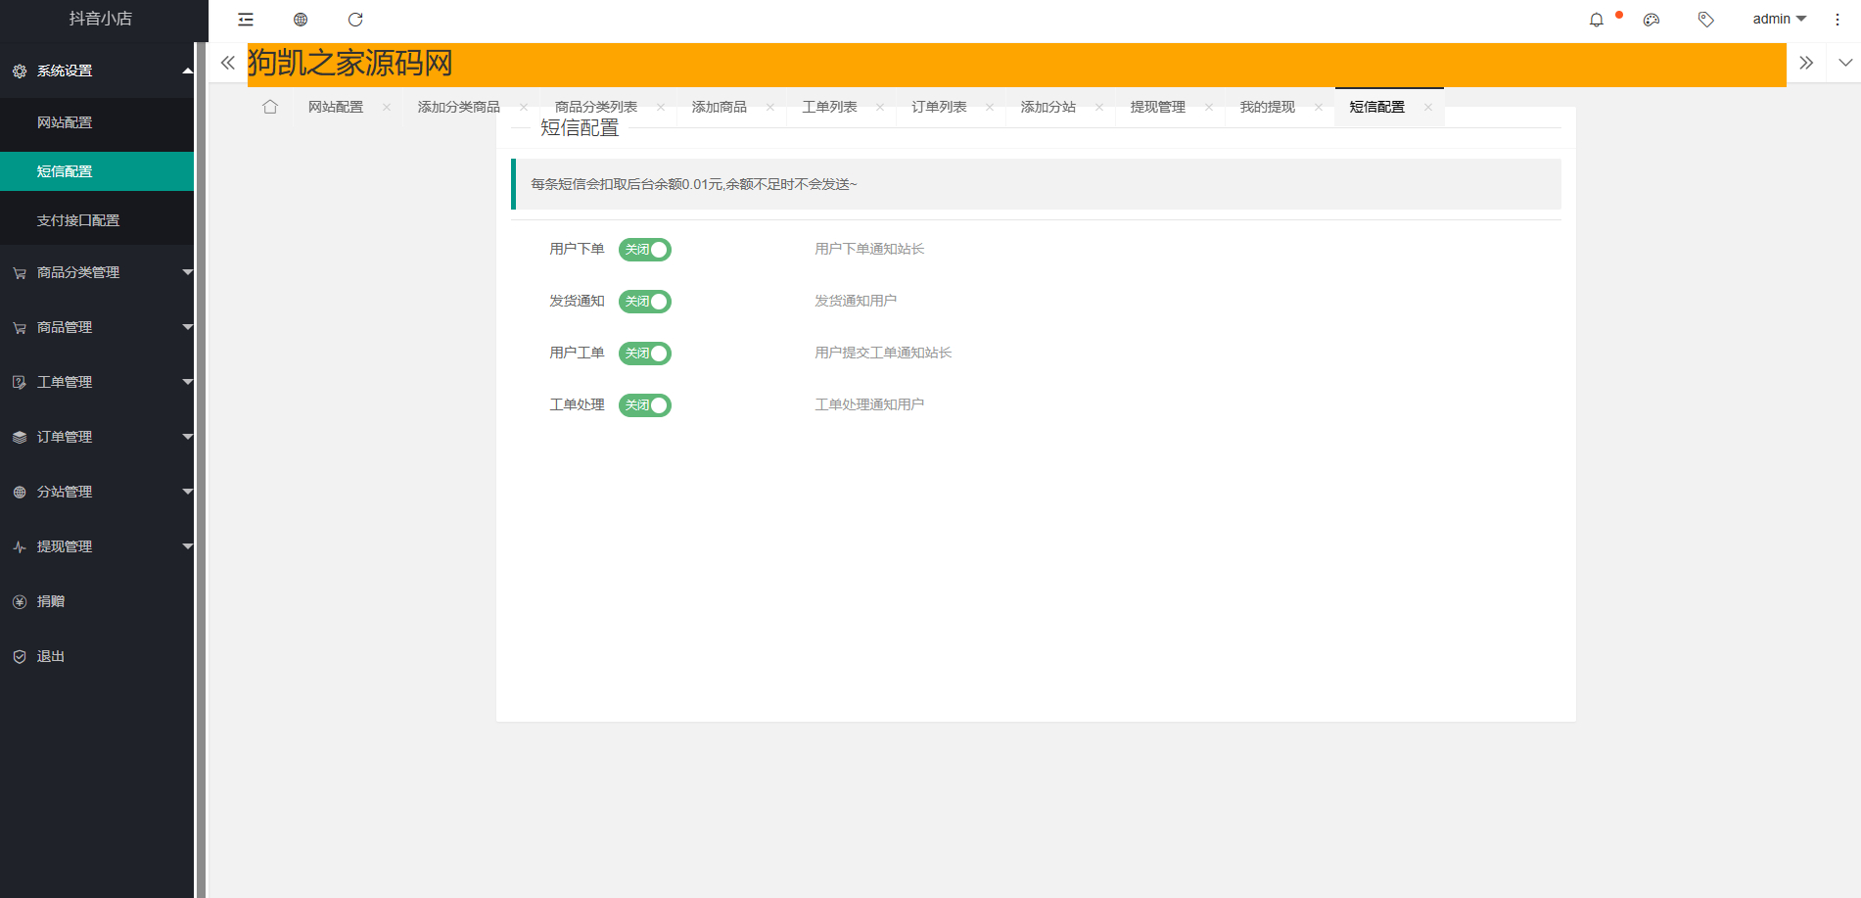The image size is (1861, 898).
Task: Click 退出 to log out
Action: click(51, 656)
